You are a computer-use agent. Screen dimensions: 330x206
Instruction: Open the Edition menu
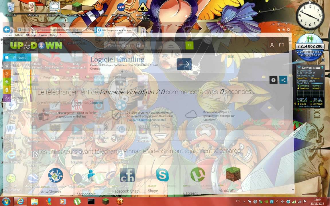(19, 35)
